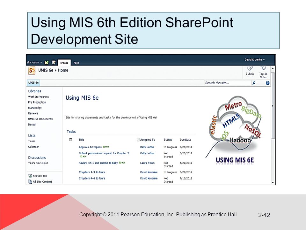Switch to the Page ribbon tab

point(76,63)
